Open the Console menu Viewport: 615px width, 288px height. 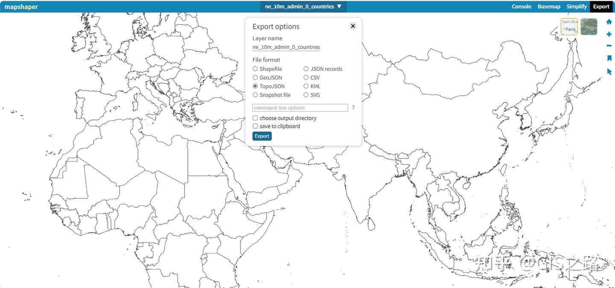pos(521,6)
